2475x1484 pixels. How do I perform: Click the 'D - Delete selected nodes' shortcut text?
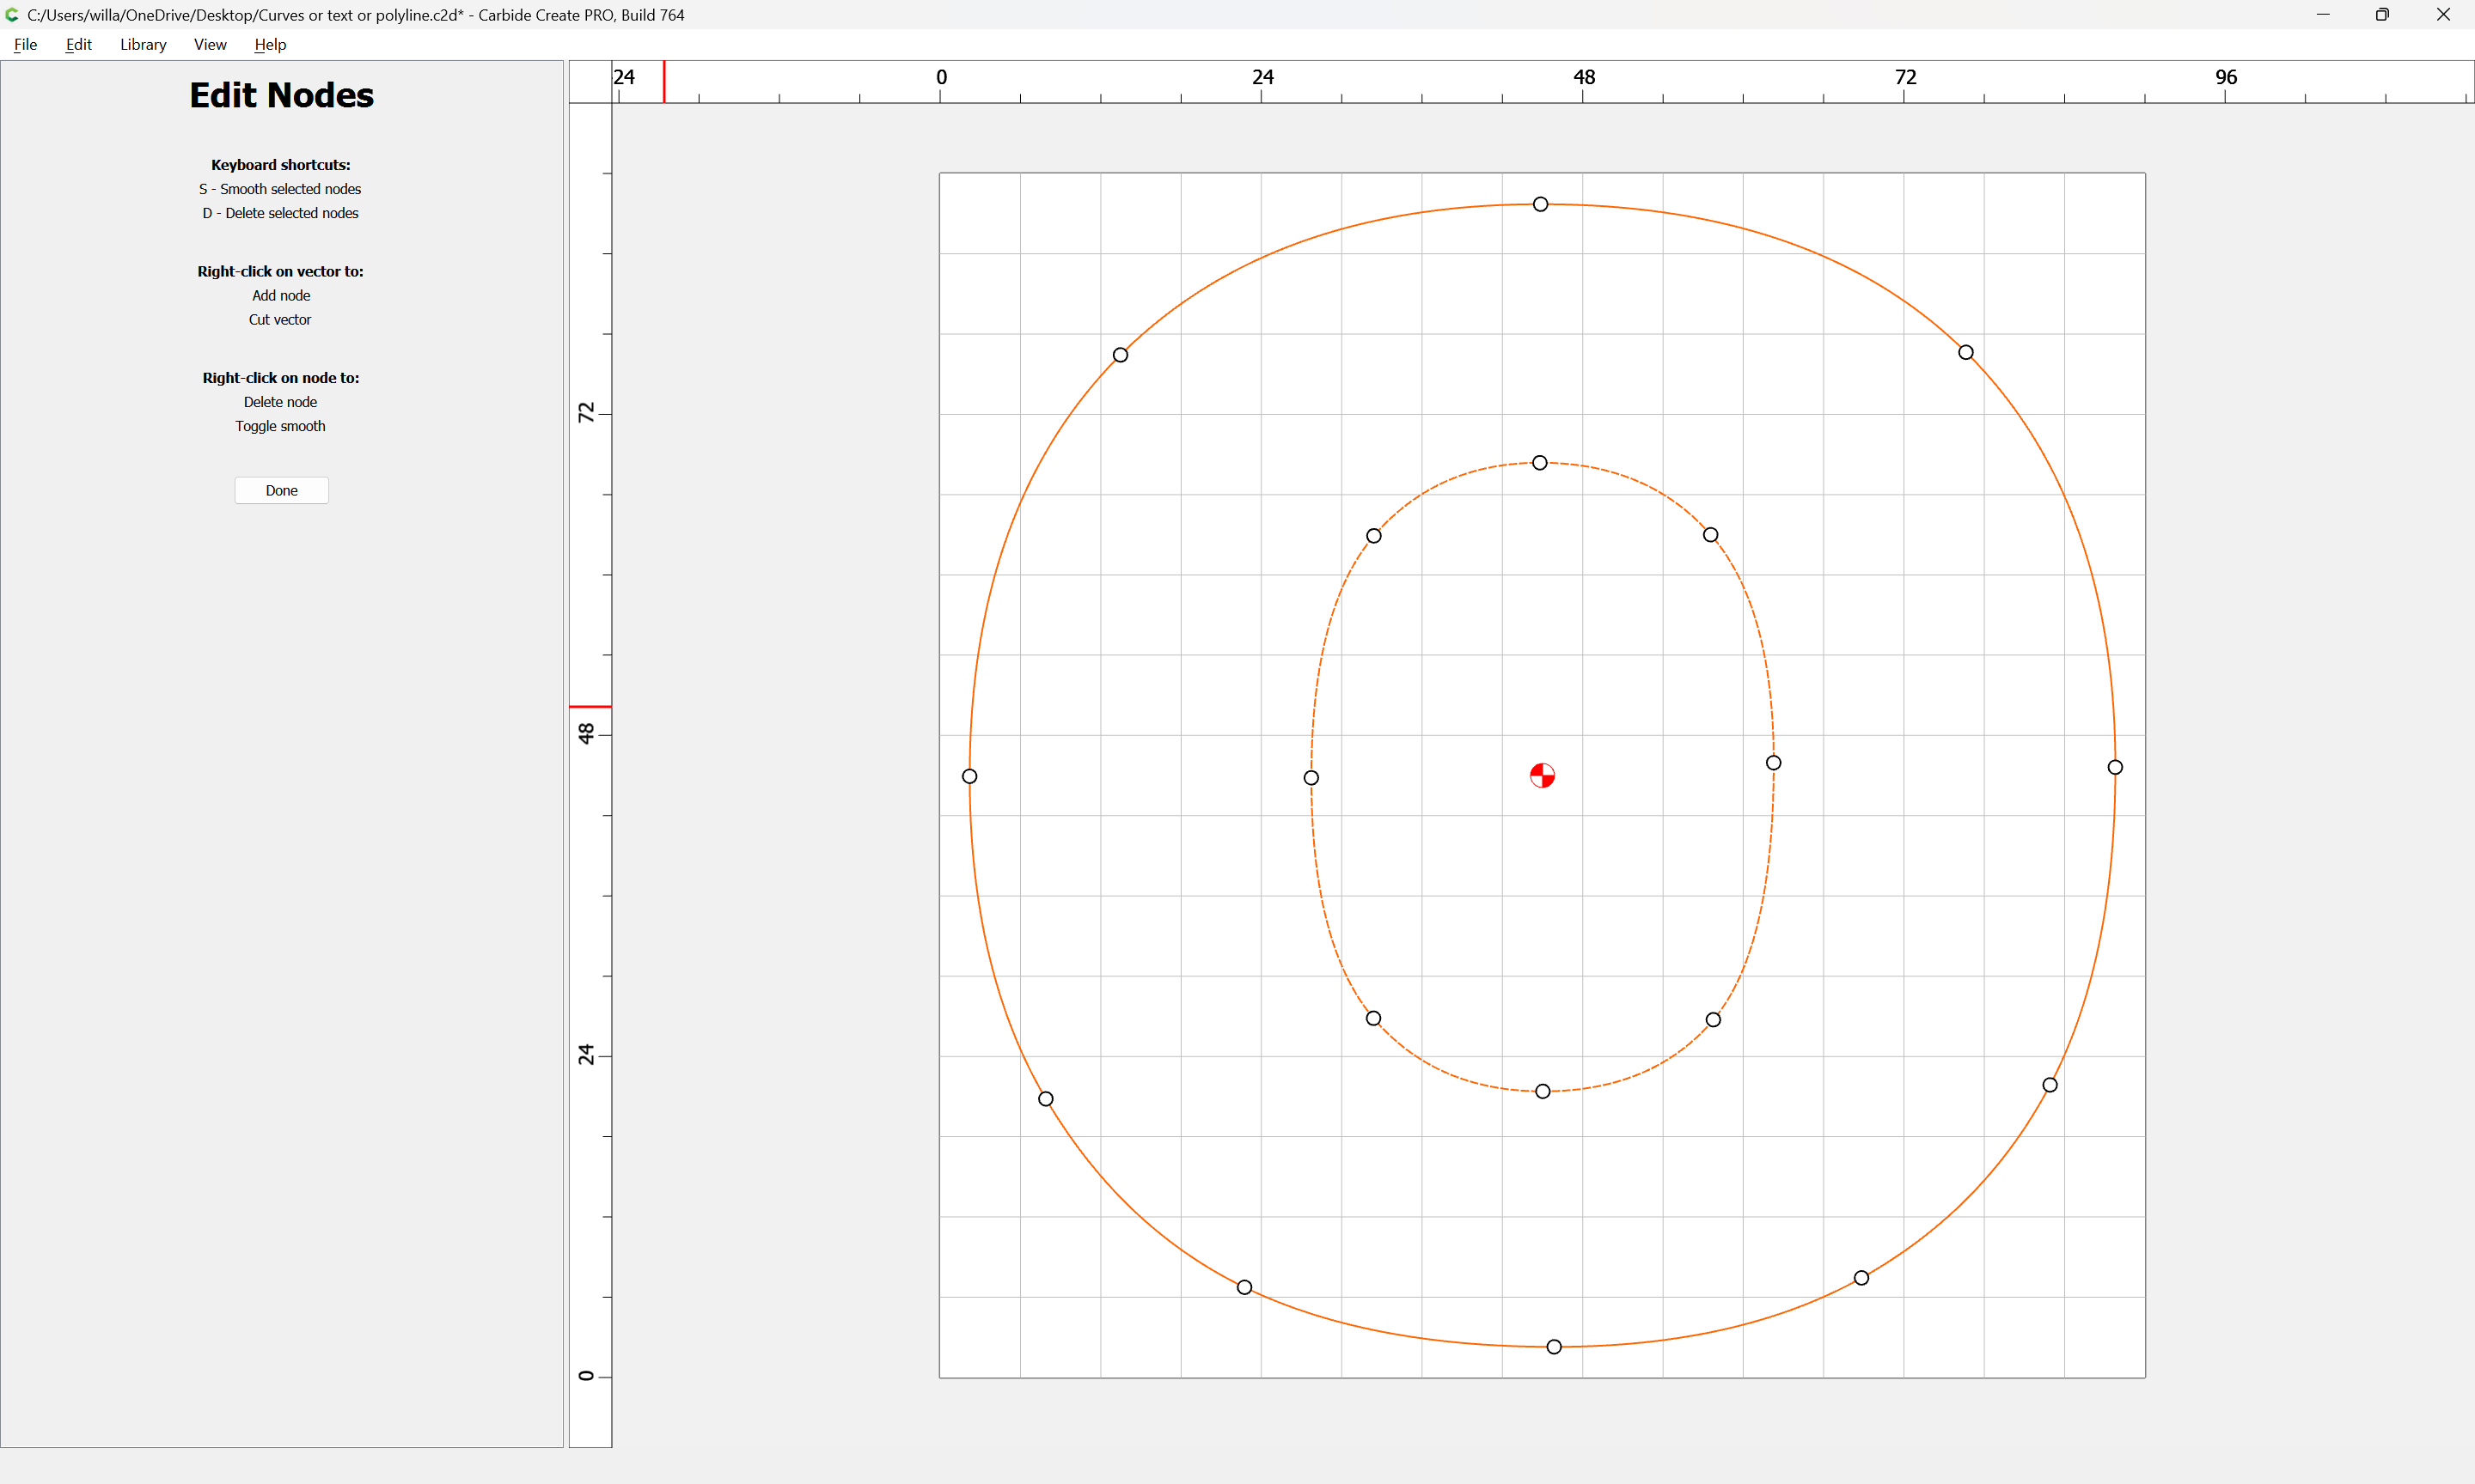(280, 213)
